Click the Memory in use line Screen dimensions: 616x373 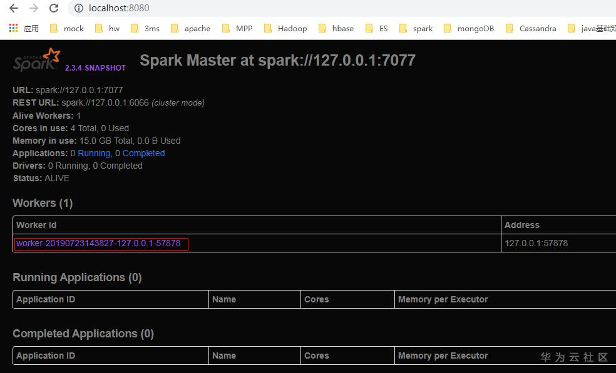[96, 141]
